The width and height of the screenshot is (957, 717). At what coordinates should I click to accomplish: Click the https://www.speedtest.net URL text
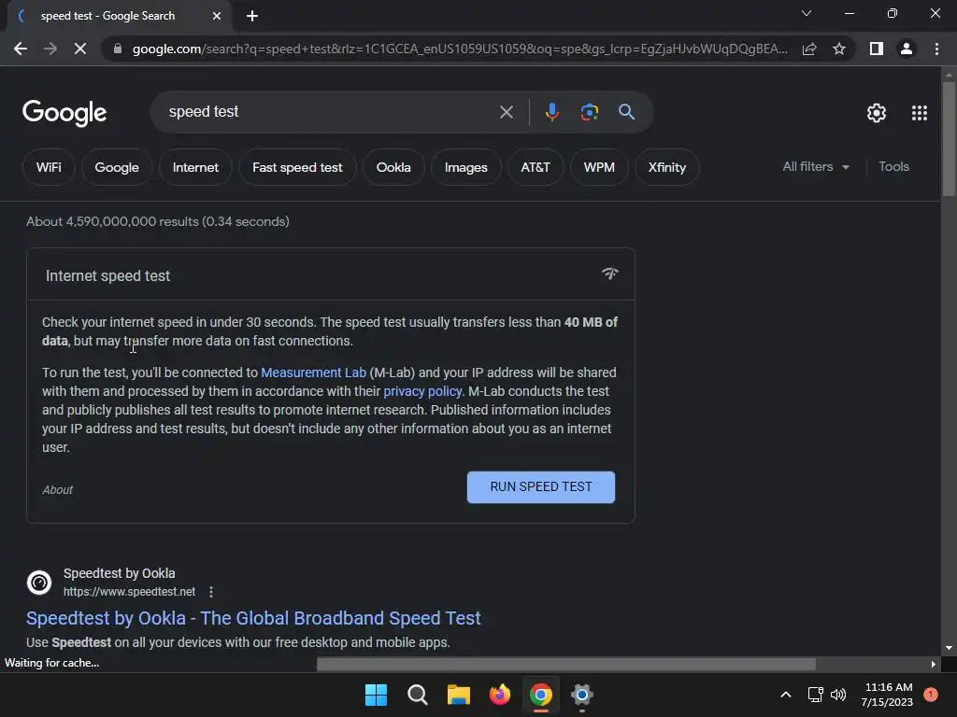(129, 591)
